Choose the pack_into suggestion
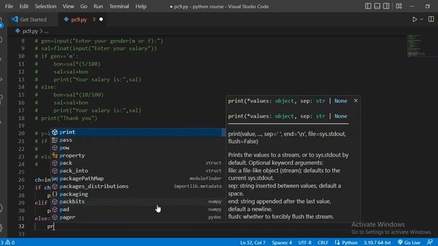 click(138, 171)
